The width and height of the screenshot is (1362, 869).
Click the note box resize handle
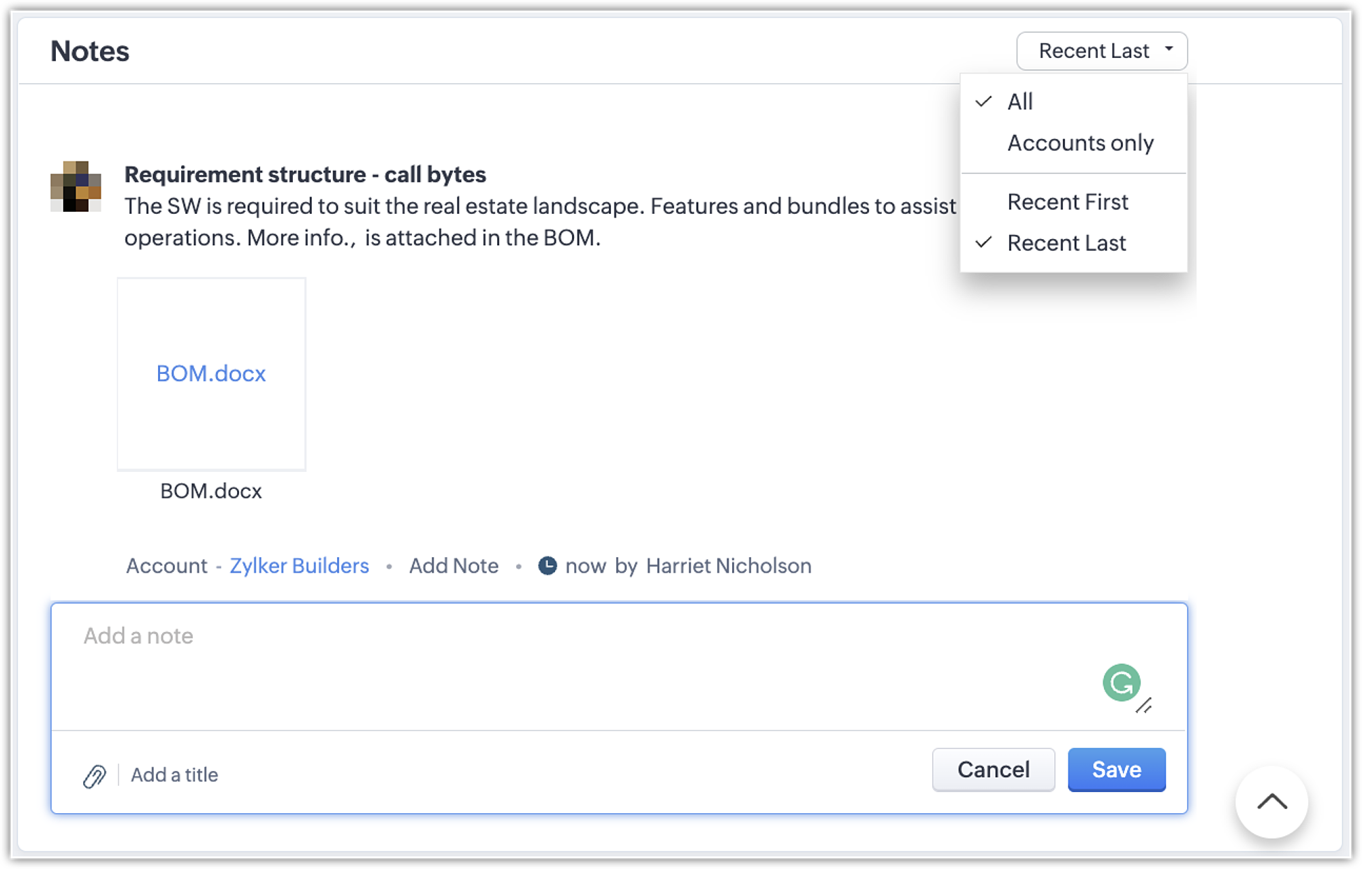pyautogui.click(x=1144, y=706)
